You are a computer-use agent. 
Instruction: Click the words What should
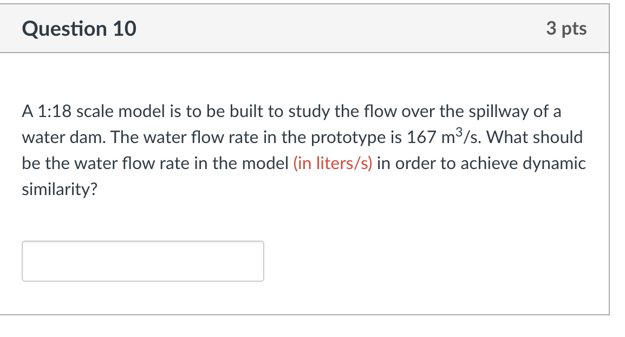click(x=535, y=137)
